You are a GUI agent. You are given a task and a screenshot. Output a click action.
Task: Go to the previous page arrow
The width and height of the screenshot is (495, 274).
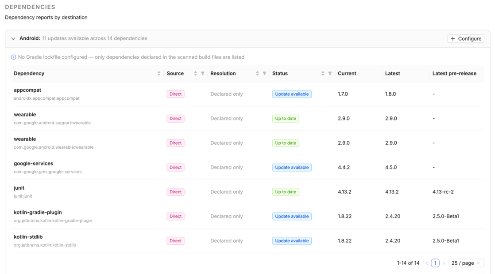[x=426, y=263]
